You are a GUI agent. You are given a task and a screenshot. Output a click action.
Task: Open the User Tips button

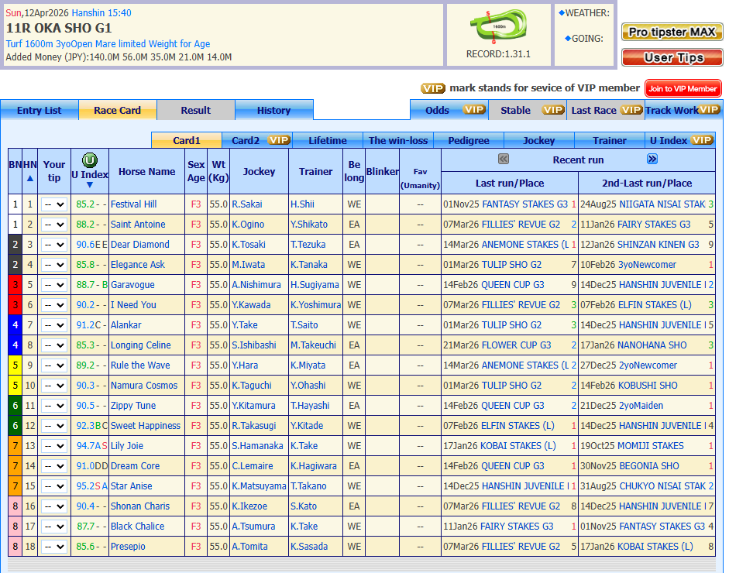pos(672,57)
